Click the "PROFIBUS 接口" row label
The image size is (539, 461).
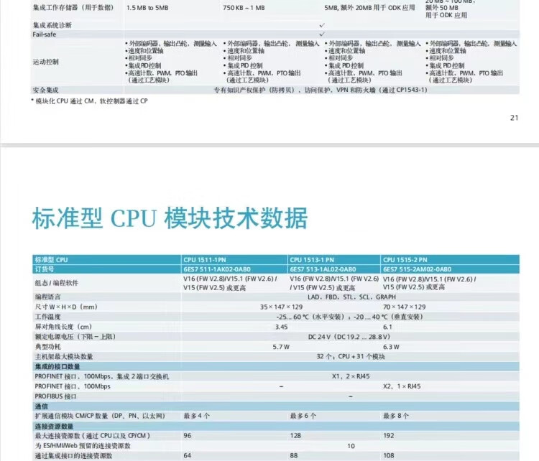[x=55, y=396]
